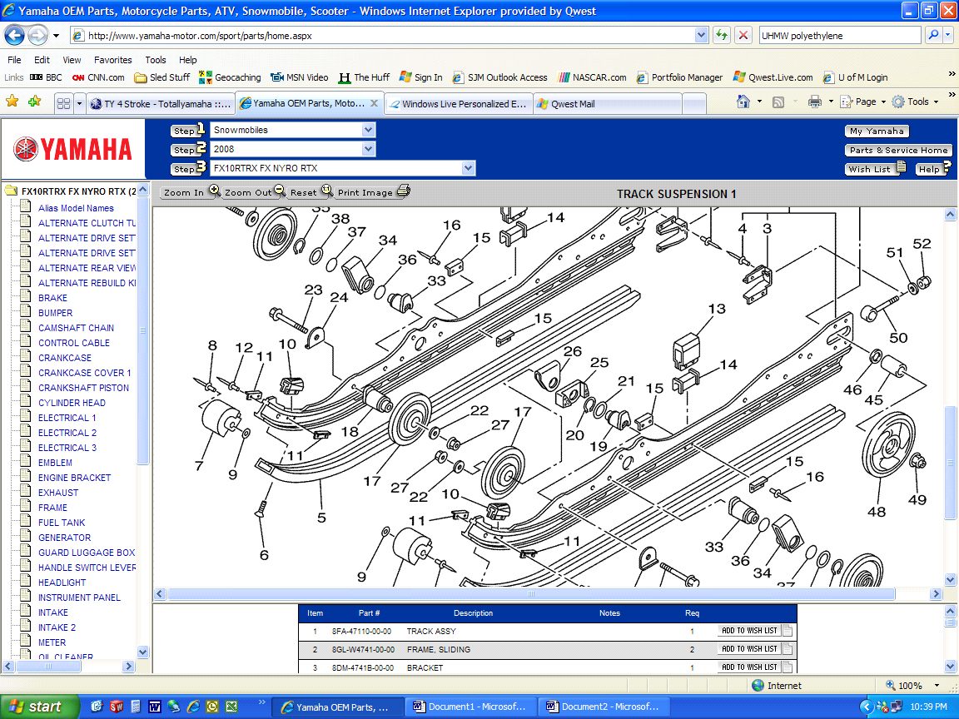Image resolution: width=959 pixels, height=719 pixels.
Task: Switch to the Windows Live Personalized tab
Action: (458, 103)
